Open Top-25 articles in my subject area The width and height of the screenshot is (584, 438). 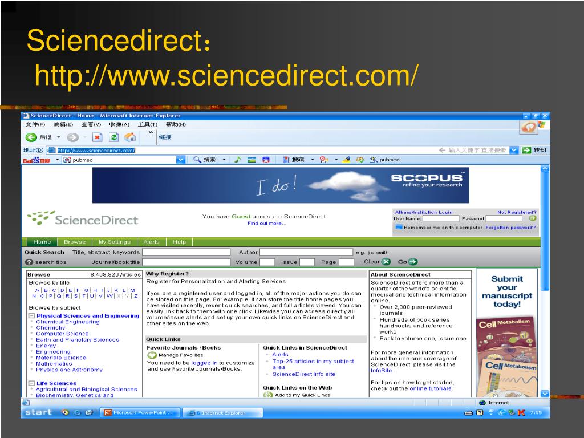[x=313, y=364]
